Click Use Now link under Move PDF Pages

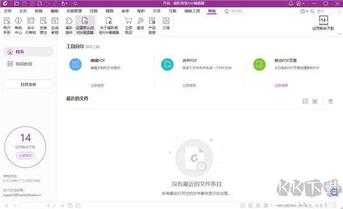(281, 85)
